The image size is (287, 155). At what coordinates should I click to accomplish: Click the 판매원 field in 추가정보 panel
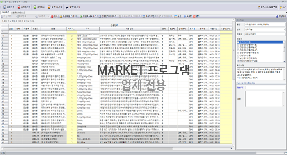(265, 34)
